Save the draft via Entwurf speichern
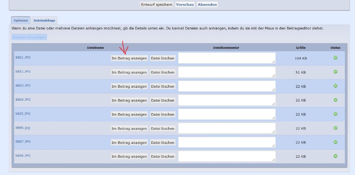The width and height of the screenshot is (355, 175). pyautogui.click(x=157, y=5)
